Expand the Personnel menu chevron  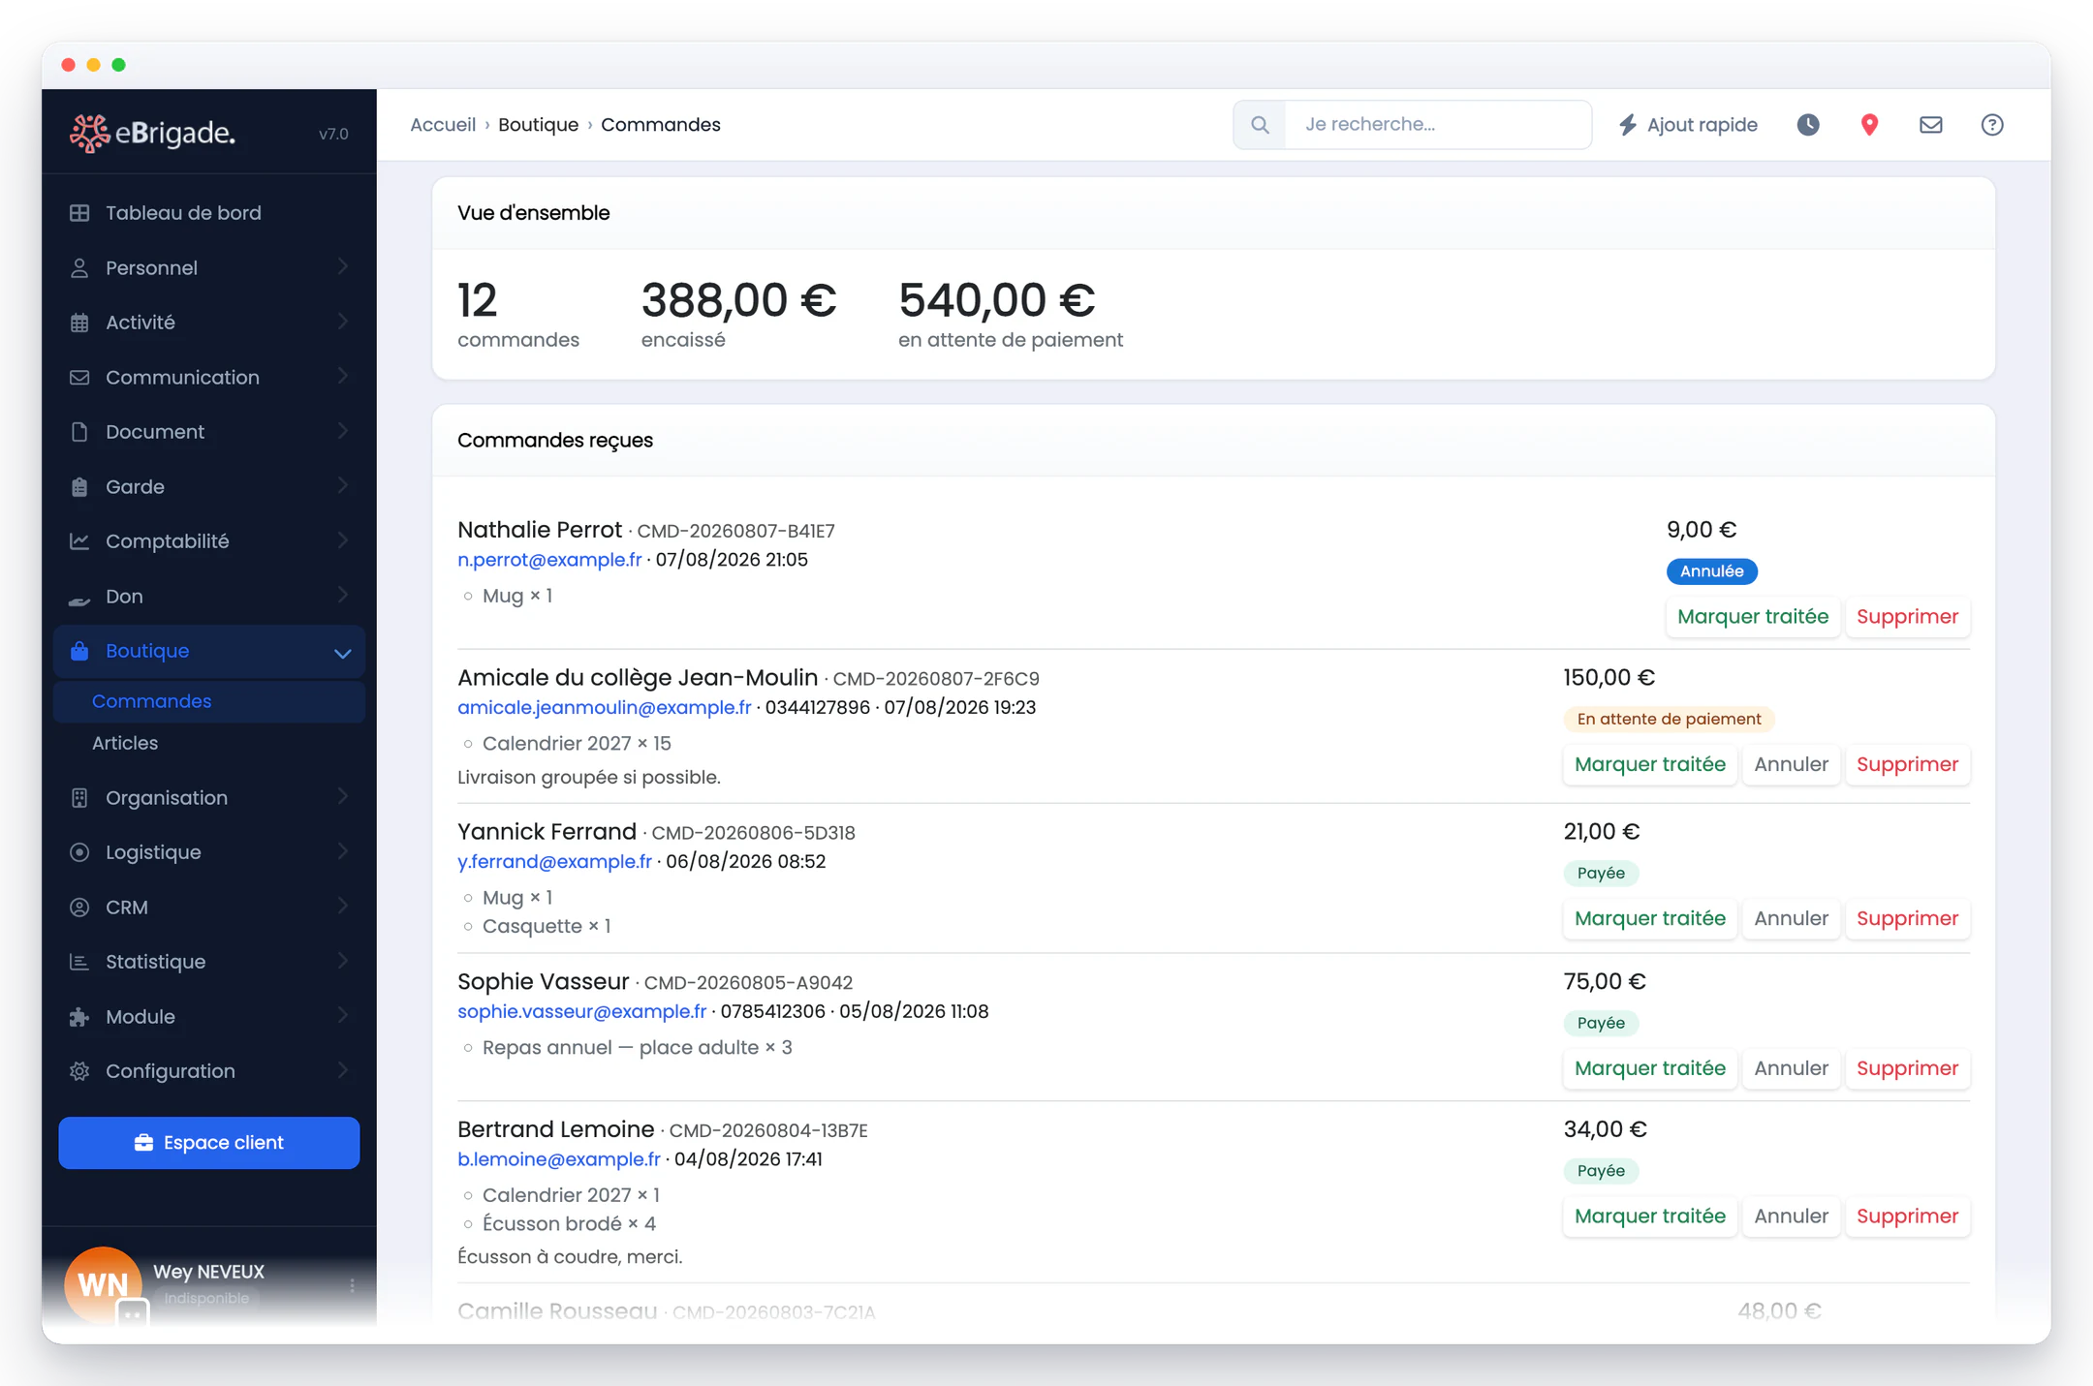(343, 267)
